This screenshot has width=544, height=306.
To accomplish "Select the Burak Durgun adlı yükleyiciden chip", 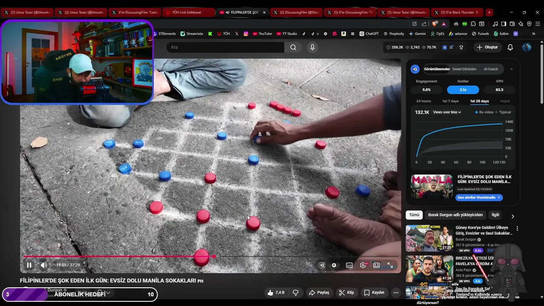I will pos(455,215).
